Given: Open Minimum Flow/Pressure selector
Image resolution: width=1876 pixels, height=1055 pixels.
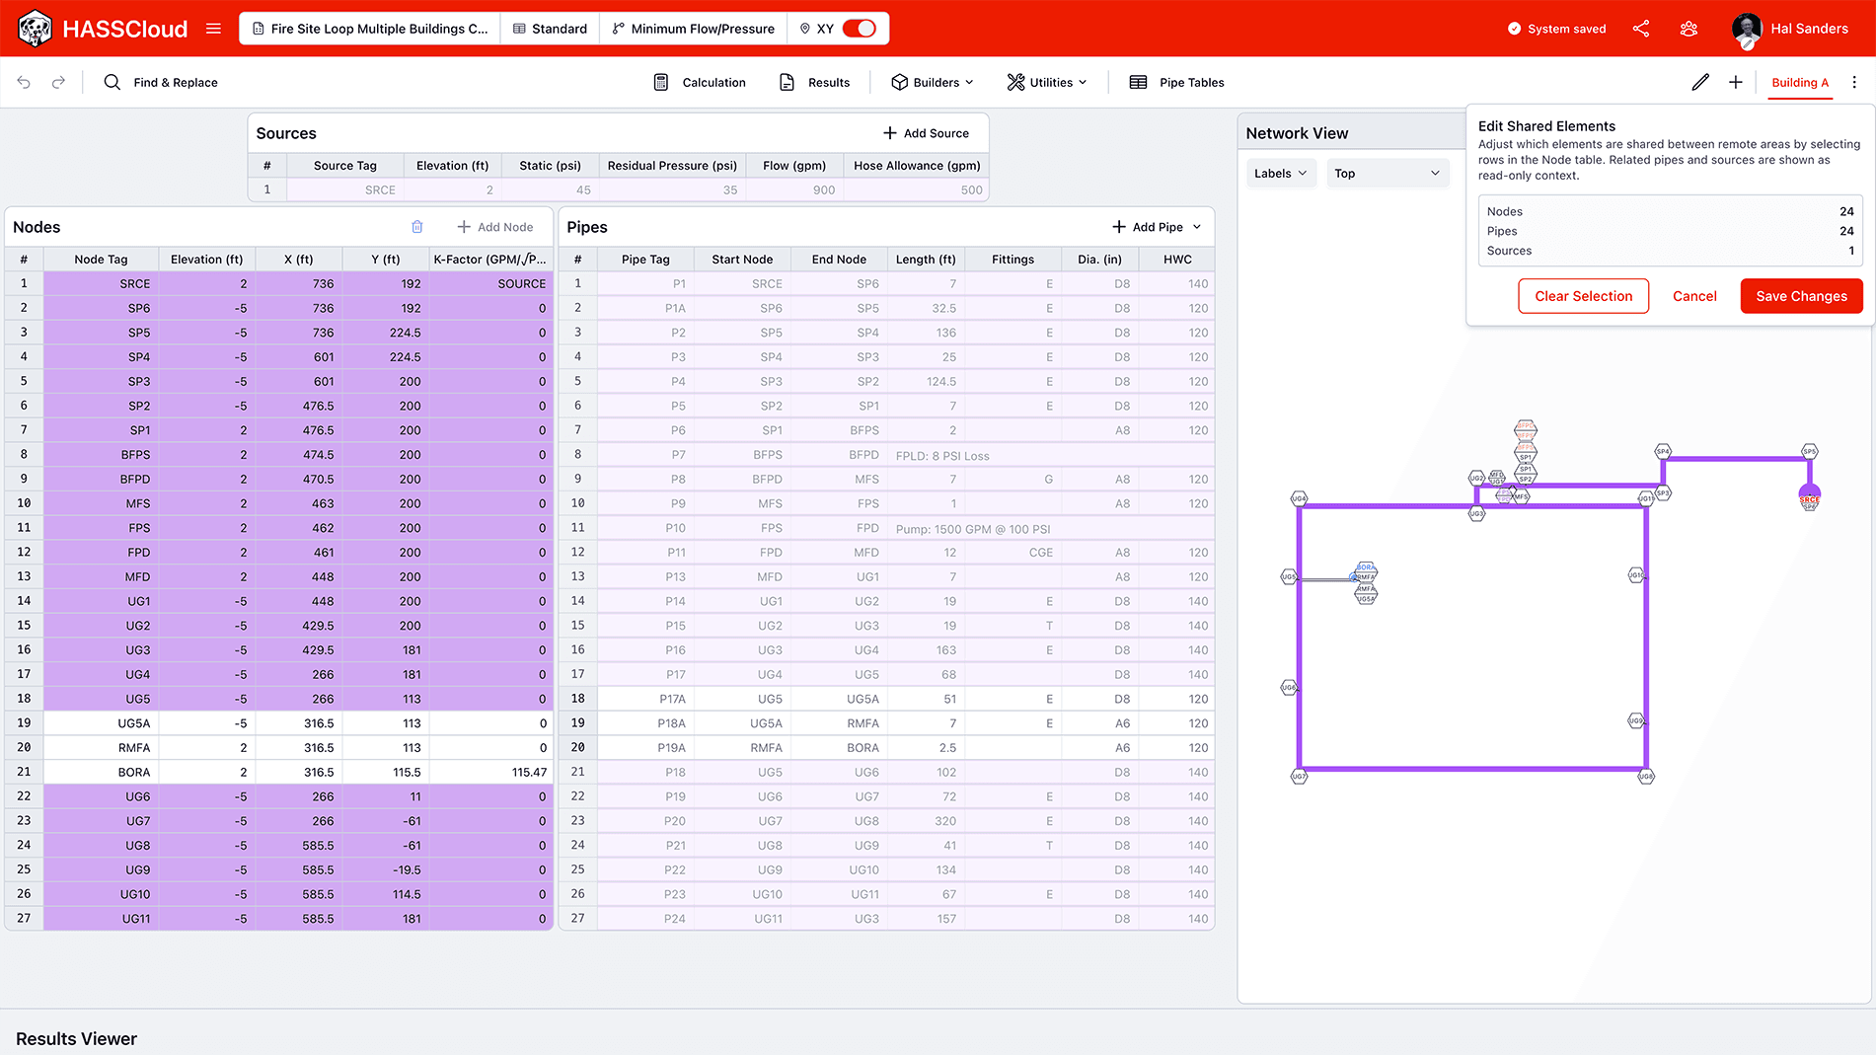Looking at the screenshot, I should coord(693,29).
